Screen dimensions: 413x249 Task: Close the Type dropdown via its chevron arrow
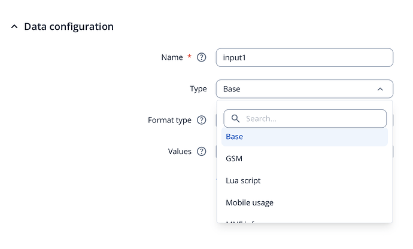tap(380, 89)
